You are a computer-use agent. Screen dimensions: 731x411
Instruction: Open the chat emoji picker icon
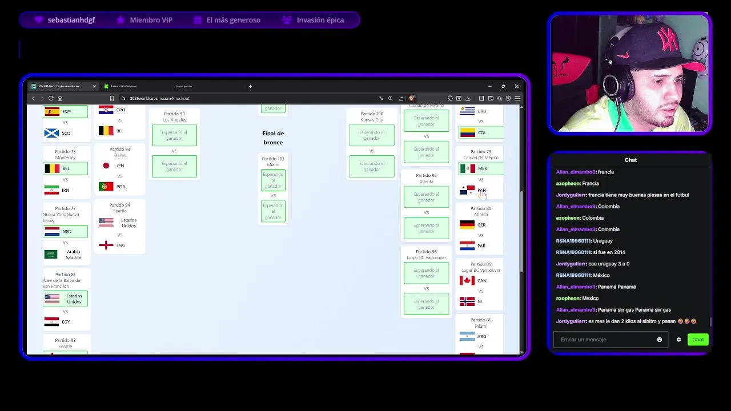click(660, 340)
